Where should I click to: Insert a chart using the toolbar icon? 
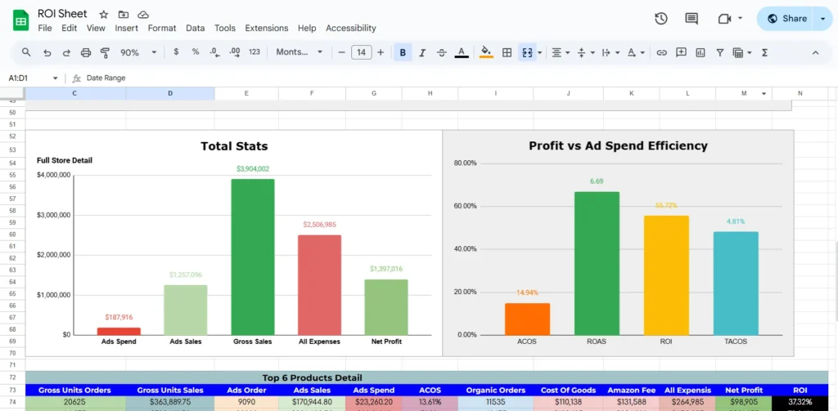click(x=701, y=52)
